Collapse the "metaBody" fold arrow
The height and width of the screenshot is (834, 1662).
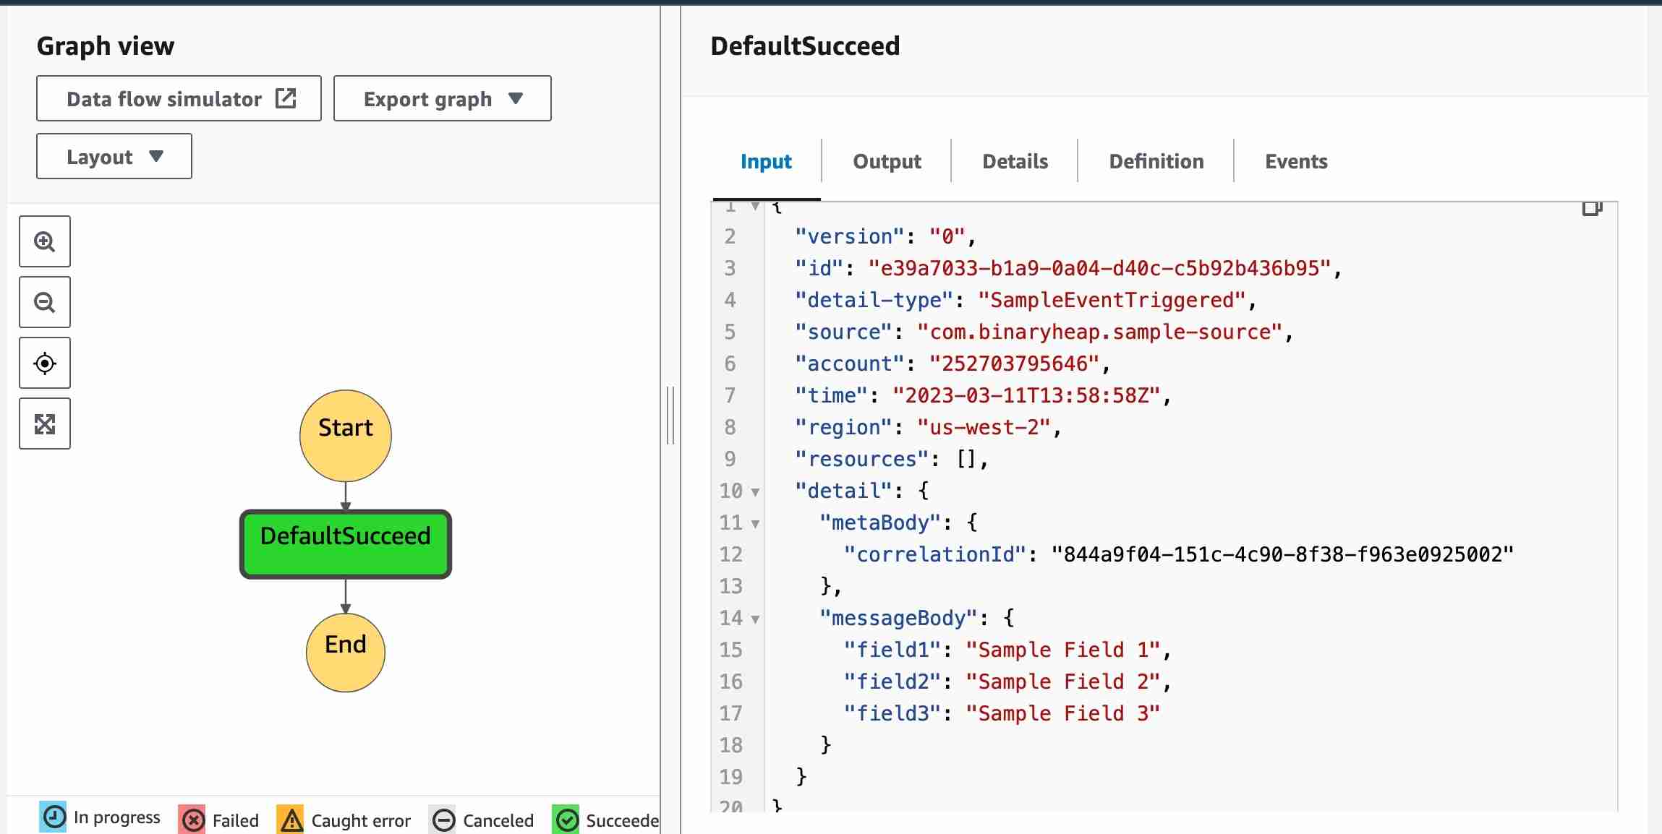tap(755, 524)
